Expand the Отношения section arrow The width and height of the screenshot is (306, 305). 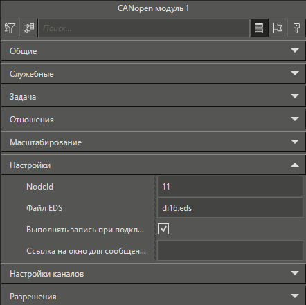[x=295, y=119]
